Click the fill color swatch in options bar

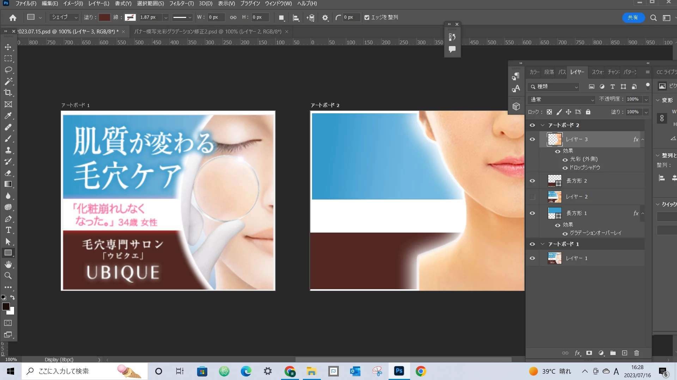(104, 17)
